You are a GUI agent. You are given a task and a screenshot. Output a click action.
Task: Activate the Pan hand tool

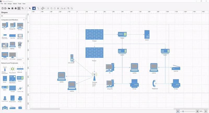[34, 8]
